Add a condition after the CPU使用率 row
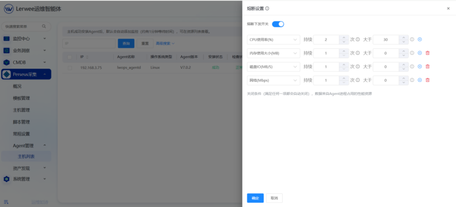Screen dimensions: 456x207 420,40
